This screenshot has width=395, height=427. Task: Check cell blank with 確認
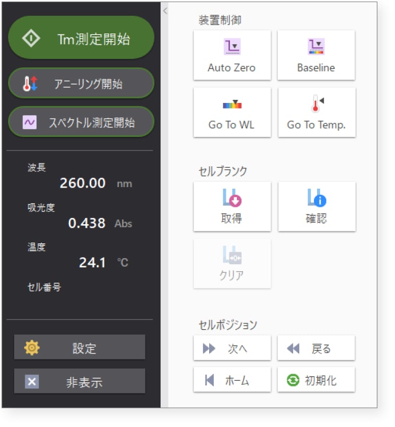coord(317,206)
